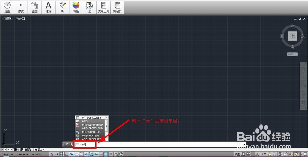The height and width of the screenshot is (157, 308).
Task: Switch to the 布局1 layout tab
Action: (x=28, y=150)
